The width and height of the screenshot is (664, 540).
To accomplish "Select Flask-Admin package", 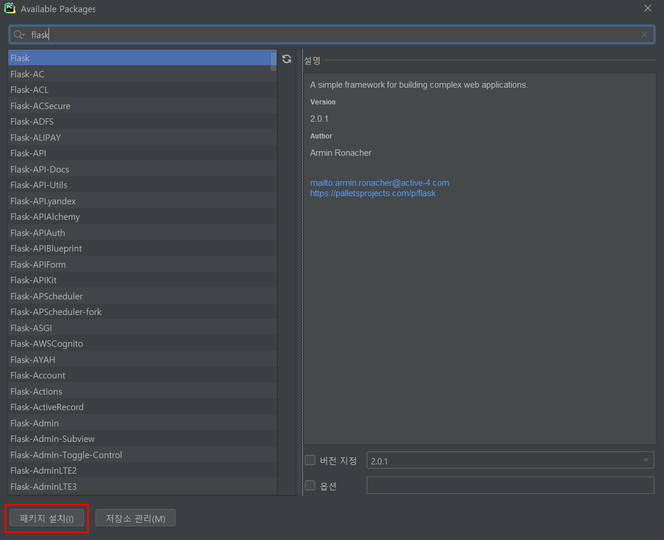I will pyautogui.click(x=142, y=423).
